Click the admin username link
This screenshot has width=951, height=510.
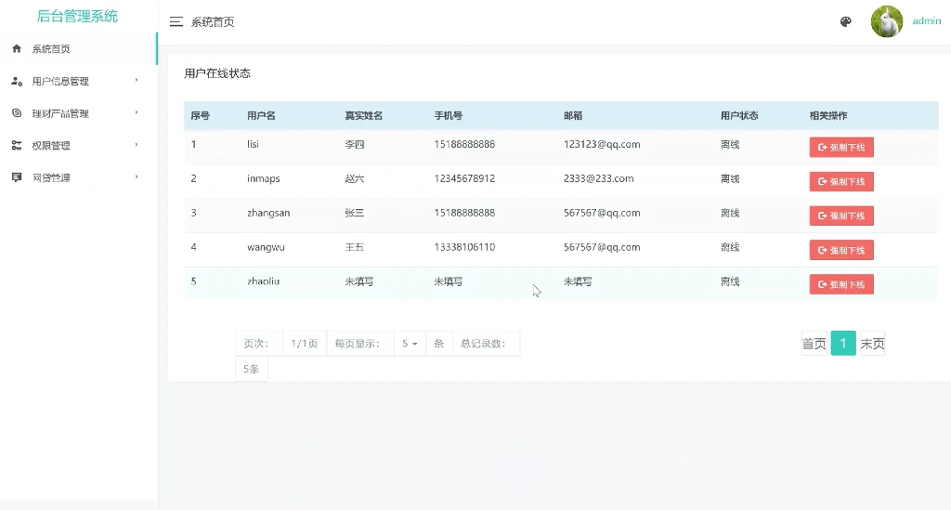point(926,21)
